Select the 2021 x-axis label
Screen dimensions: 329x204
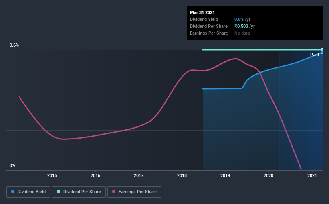coord(312,175)
